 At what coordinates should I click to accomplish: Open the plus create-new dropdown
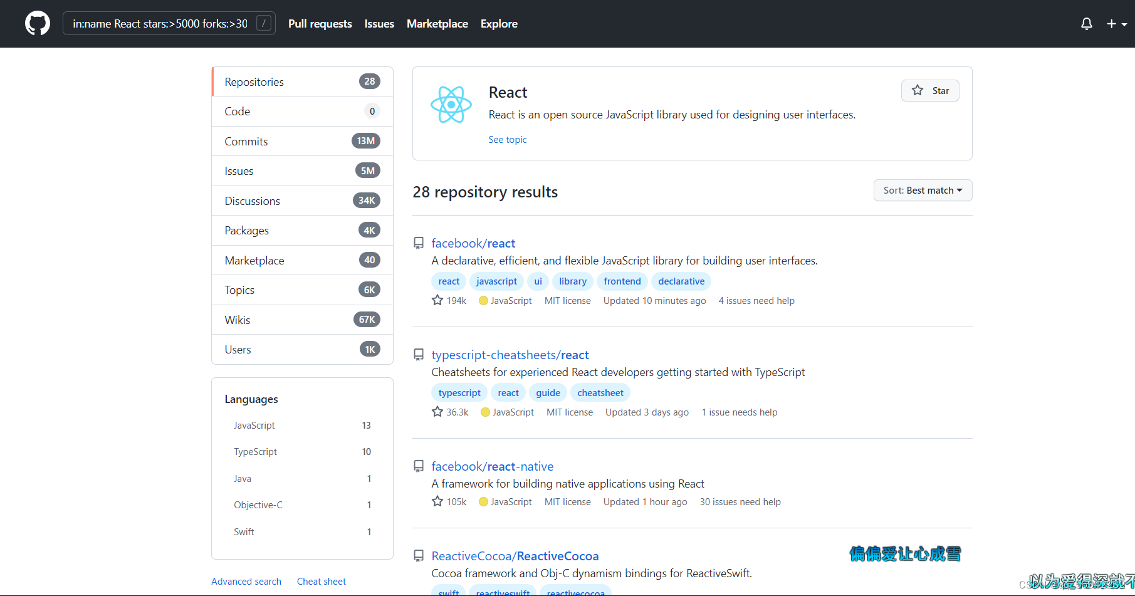click(x=1116, y=24)
